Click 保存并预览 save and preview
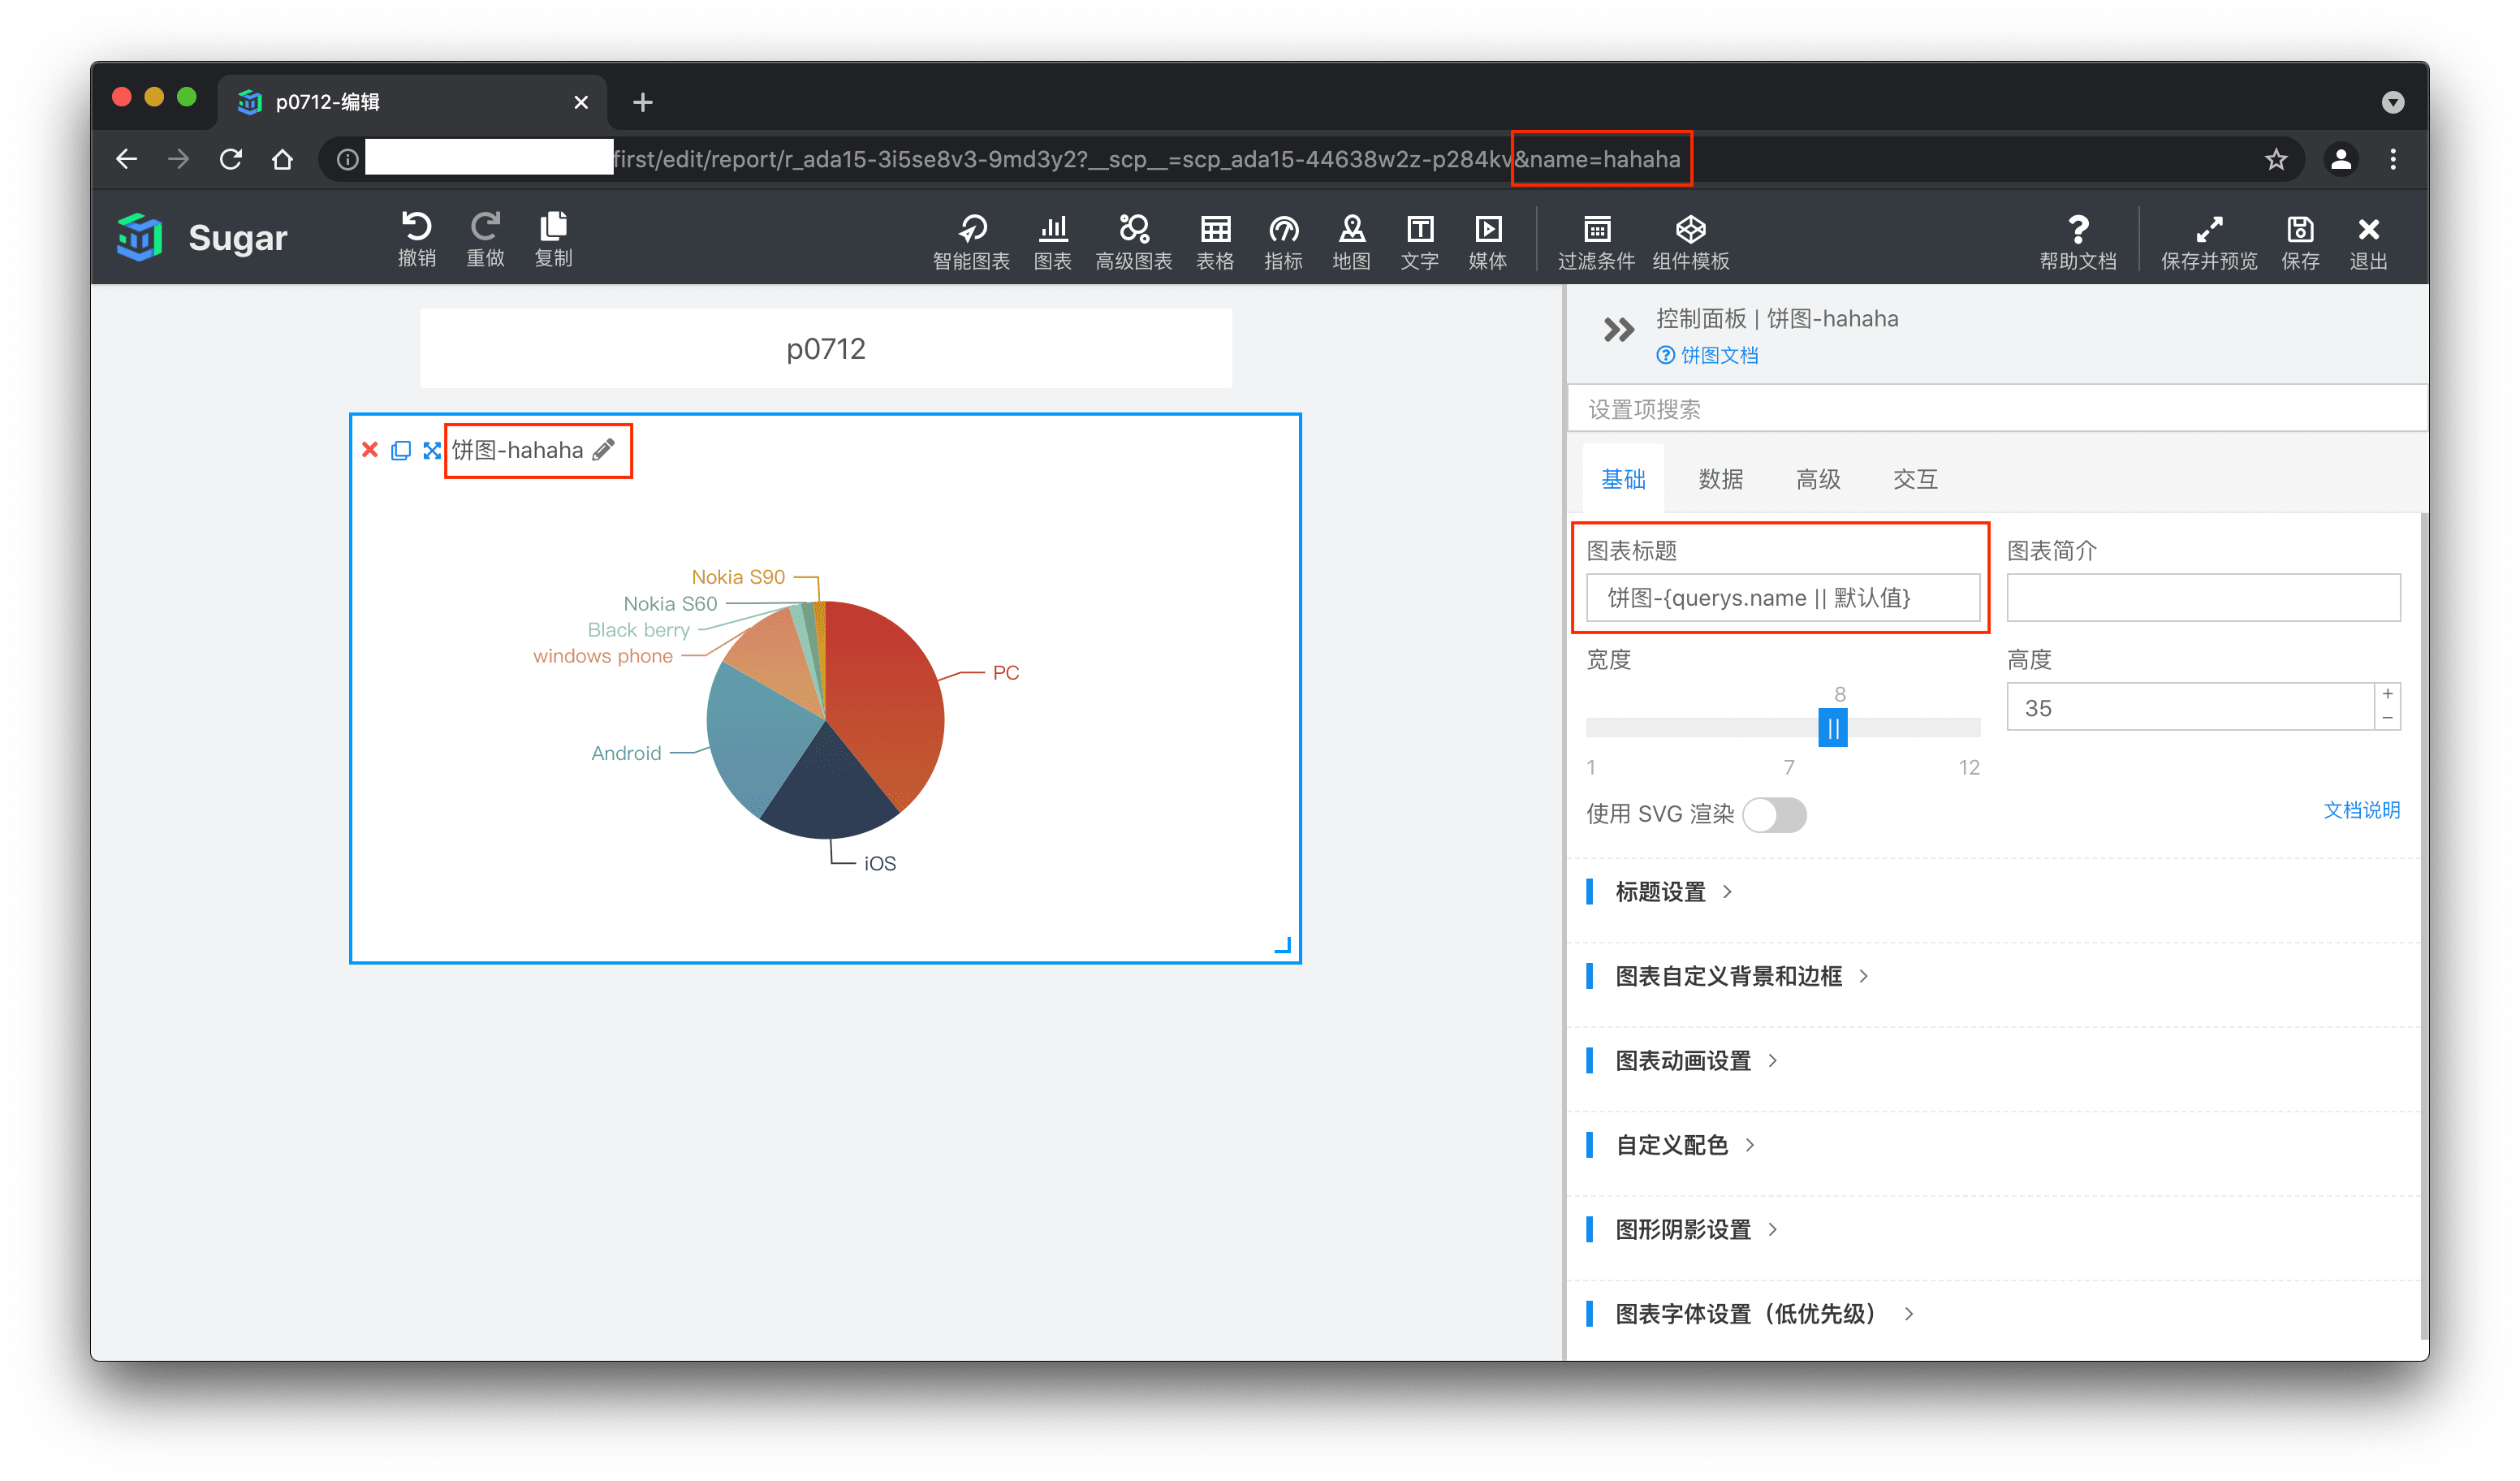 pos(2208,242)
